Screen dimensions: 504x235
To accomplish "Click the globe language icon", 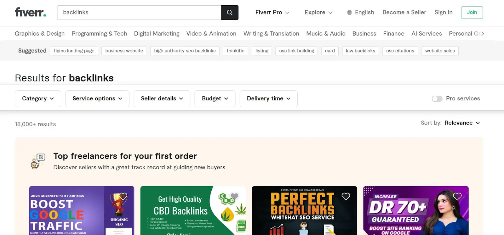I will click(349, 13).
